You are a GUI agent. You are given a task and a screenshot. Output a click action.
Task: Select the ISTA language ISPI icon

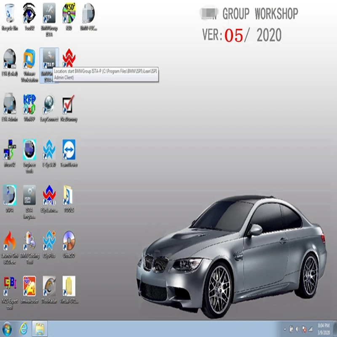[29, 202]
